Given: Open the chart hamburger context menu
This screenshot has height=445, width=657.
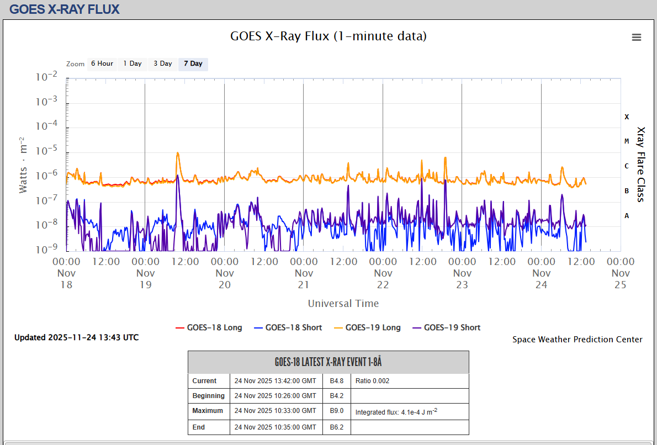Looking at the screenshot, I should (637, 37).
